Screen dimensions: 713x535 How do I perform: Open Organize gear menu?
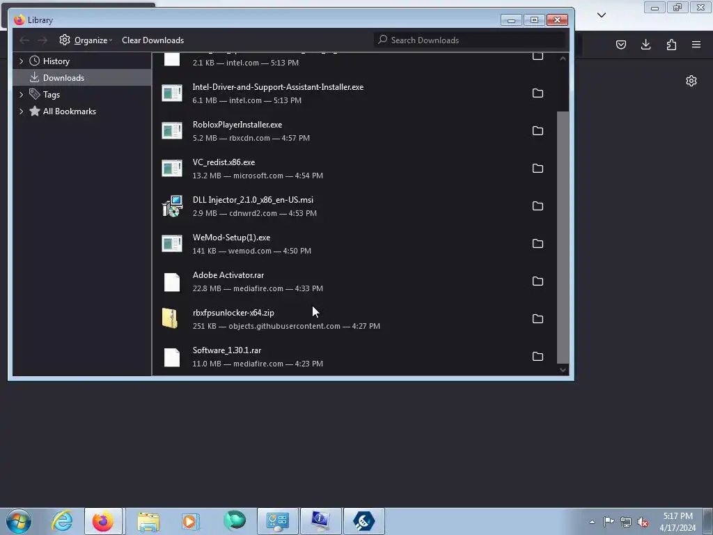coord(86,40)
